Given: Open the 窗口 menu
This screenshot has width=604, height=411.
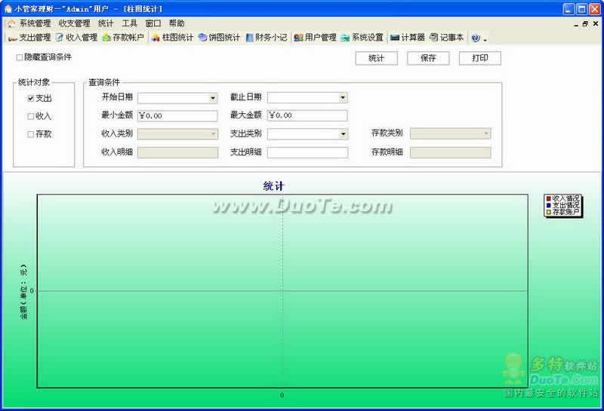Looking at the screenshot, I should [x=153, y=23].
